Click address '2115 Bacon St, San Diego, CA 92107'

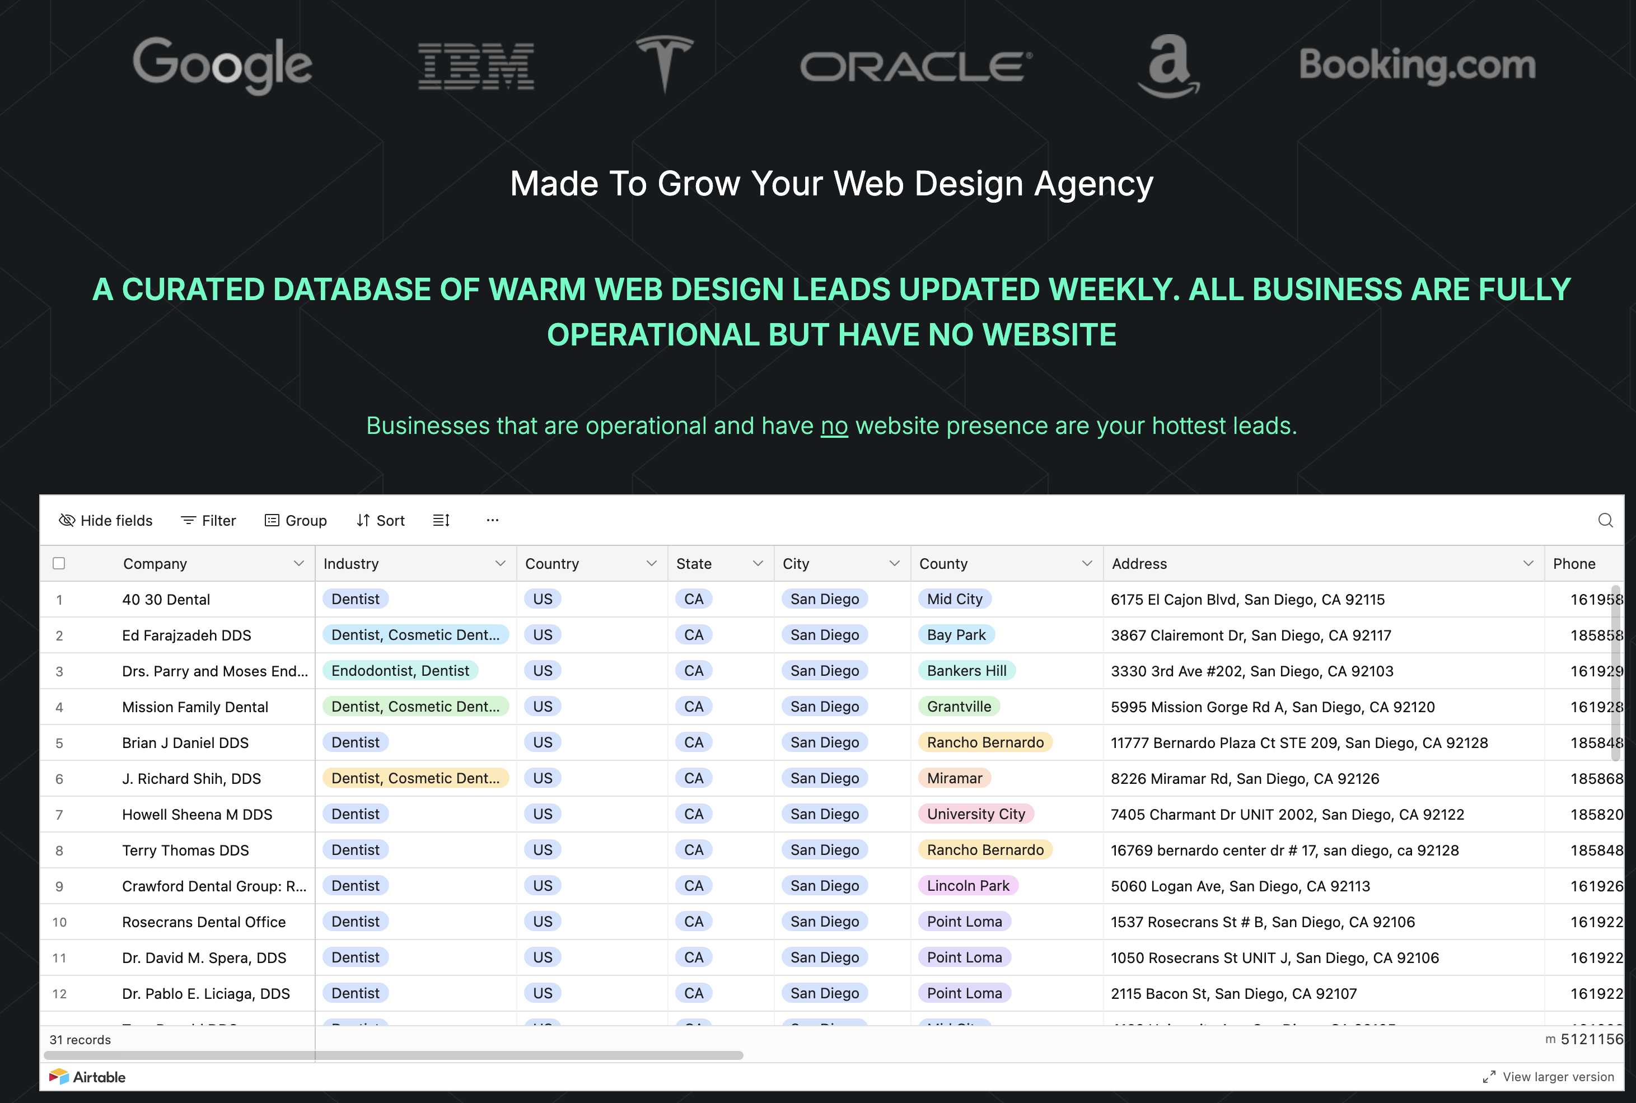(1233, 994)
